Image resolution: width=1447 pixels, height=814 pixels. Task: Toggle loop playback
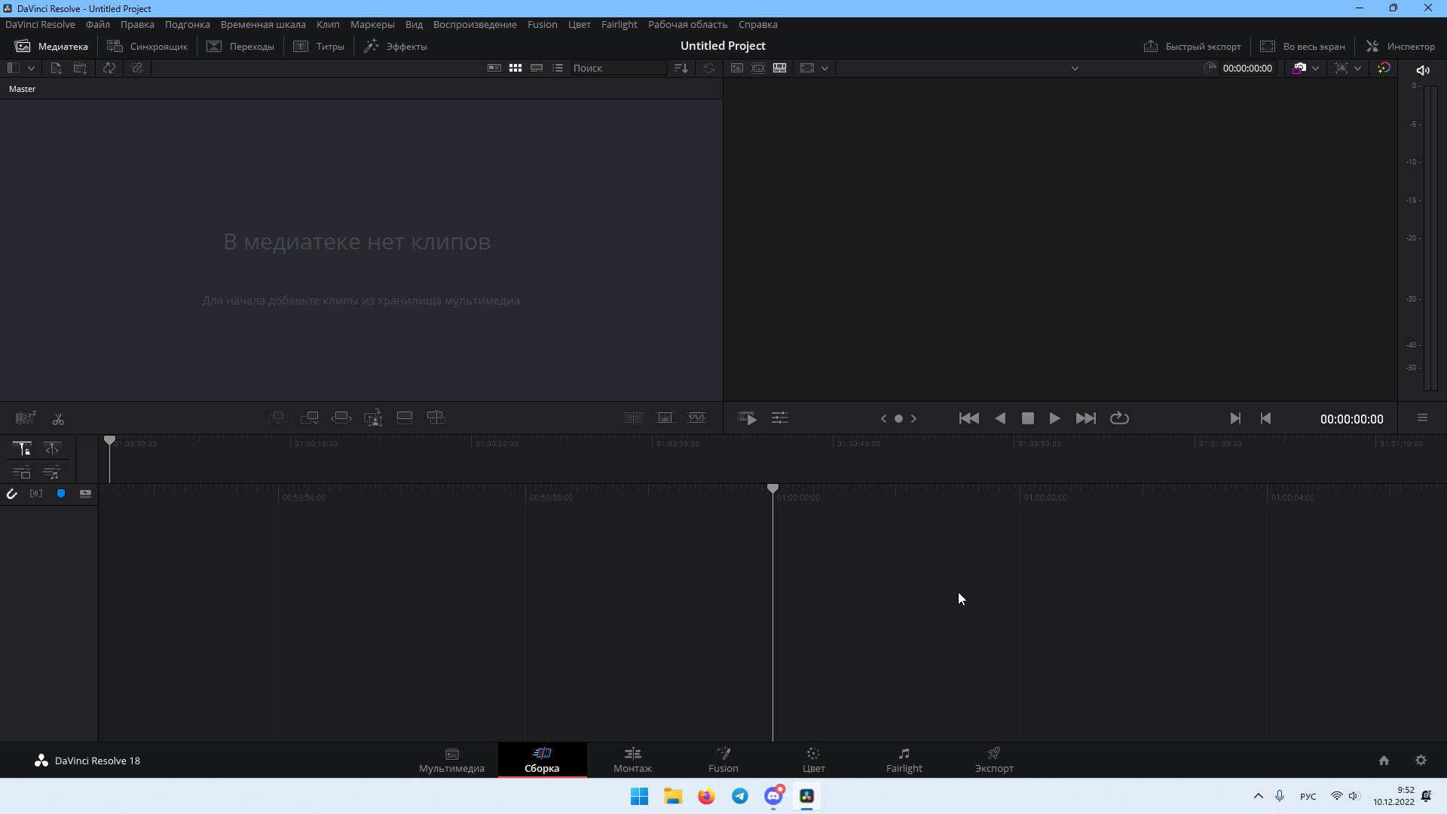pos(1119,418)
